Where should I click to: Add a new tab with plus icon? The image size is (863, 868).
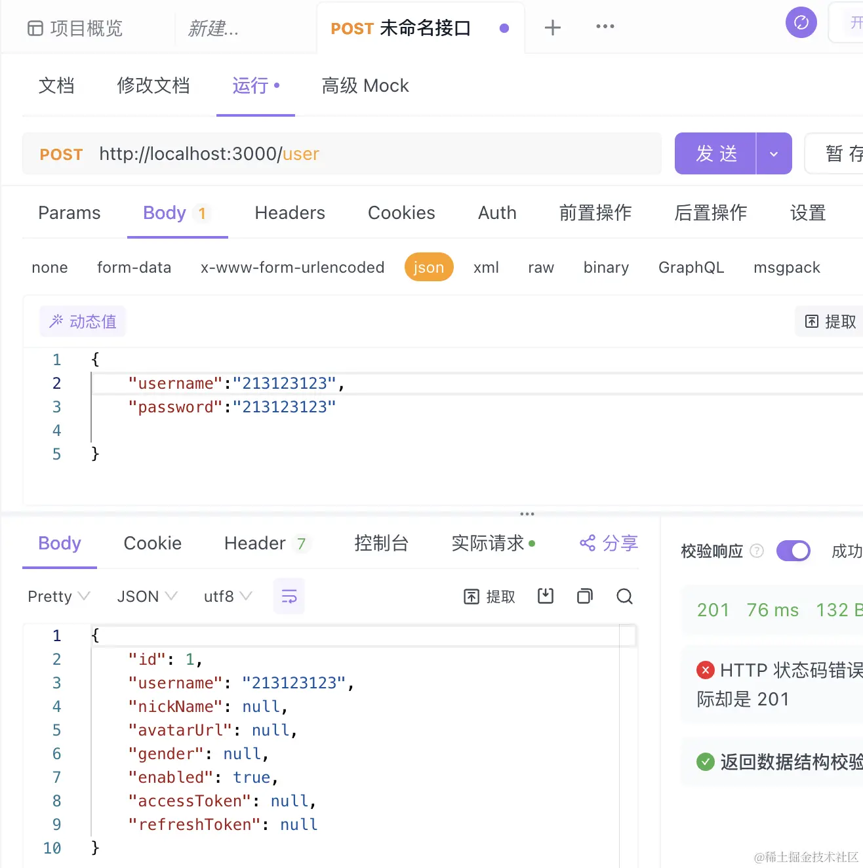click(553, 28)
